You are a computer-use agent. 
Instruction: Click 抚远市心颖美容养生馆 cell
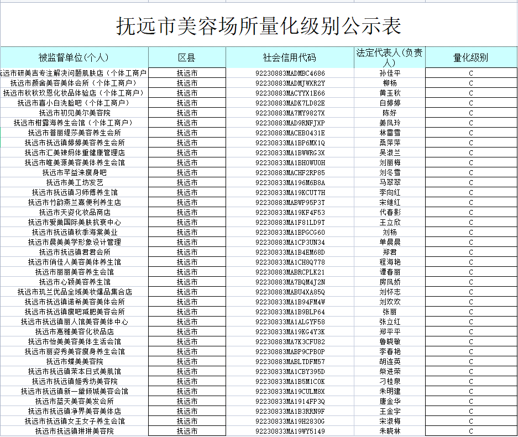point(75,282)
